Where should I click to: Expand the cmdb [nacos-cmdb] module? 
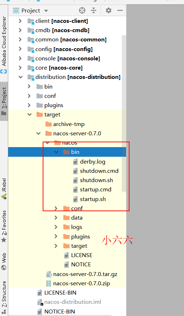coord(20,30)
